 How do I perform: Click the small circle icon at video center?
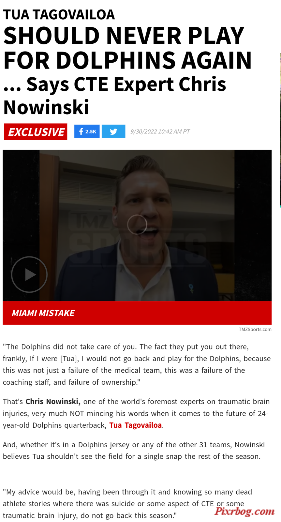(x=137, y=224)
